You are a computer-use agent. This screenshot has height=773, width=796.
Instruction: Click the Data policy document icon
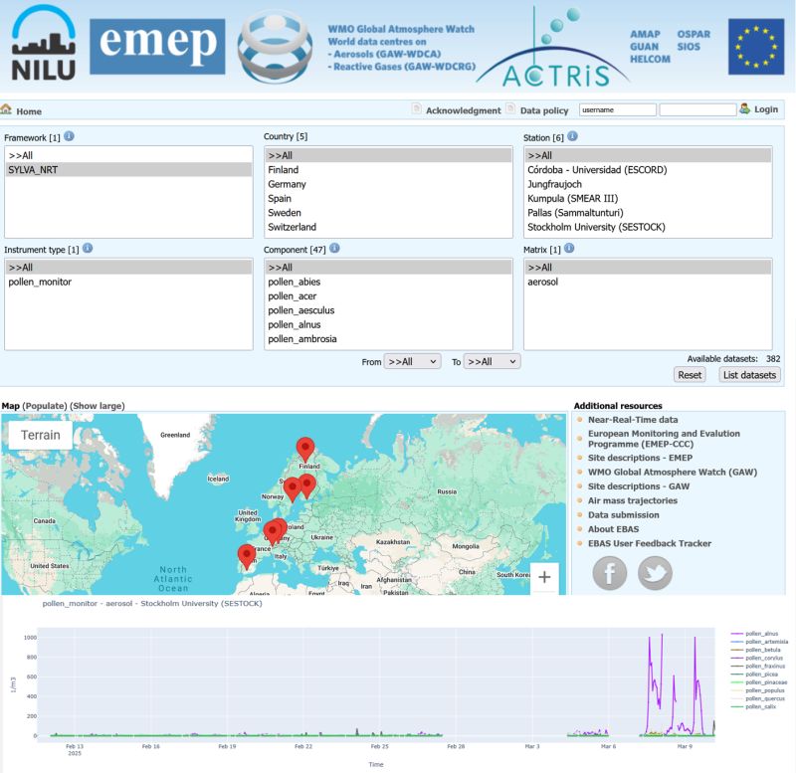click(510, 108)
